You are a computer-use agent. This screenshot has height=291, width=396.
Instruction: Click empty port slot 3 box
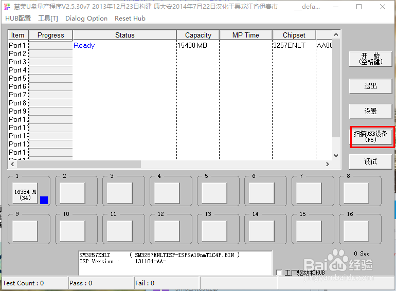(120, 193)
